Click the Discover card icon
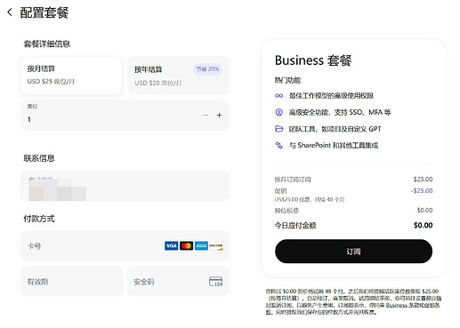The height and width of the screenshot is (328, 460). (216, 246)
